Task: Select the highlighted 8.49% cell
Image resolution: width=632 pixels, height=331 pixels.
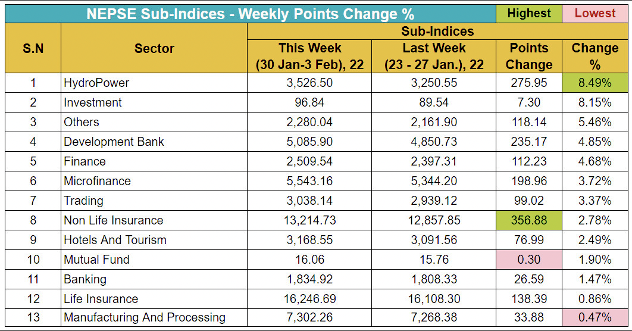Action: point(595,83)
